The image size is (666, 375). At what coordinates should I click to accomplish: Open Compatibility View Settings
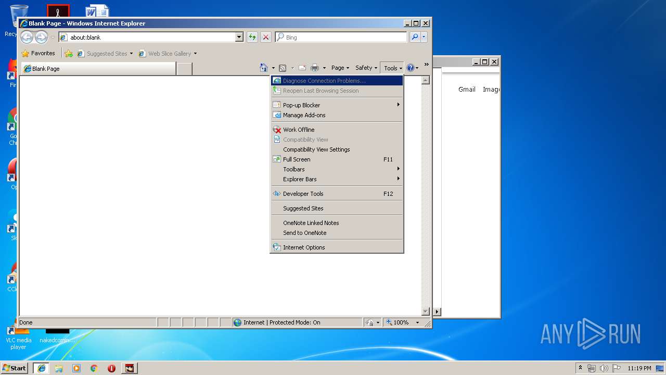[337, 149]
